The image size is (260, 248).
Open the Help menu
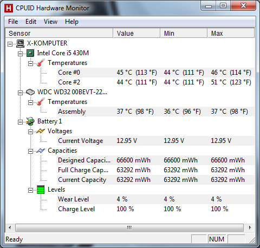pyautogui.click(x=71, y=22)
